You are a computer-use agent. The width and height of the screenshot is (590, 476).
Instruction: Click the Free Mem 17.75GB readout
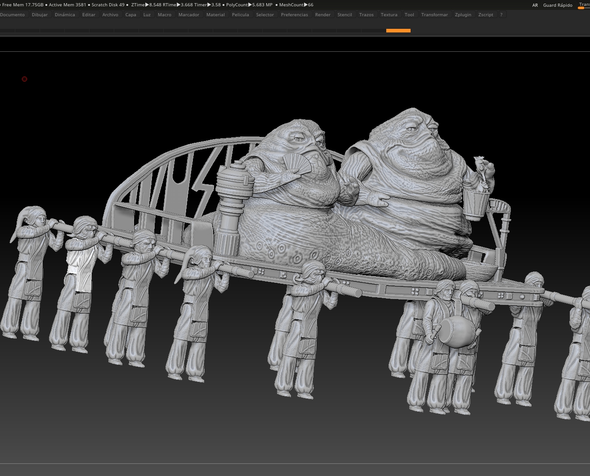coord(23,5)
